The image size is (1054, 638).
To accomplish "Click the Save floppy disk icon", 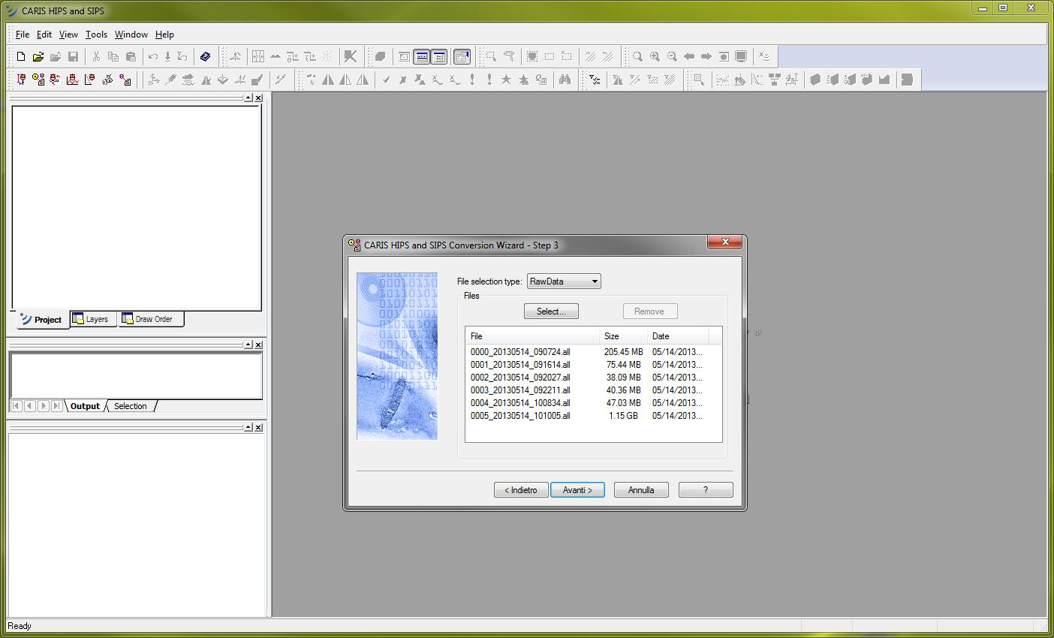I will (73, 56).
